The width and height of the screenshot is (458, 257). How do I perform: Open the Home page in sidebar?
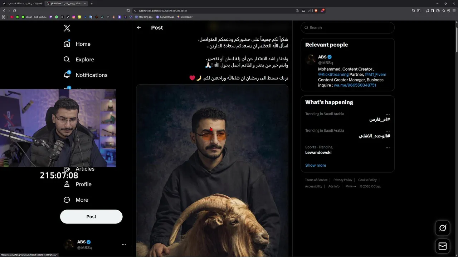[77, 44]
